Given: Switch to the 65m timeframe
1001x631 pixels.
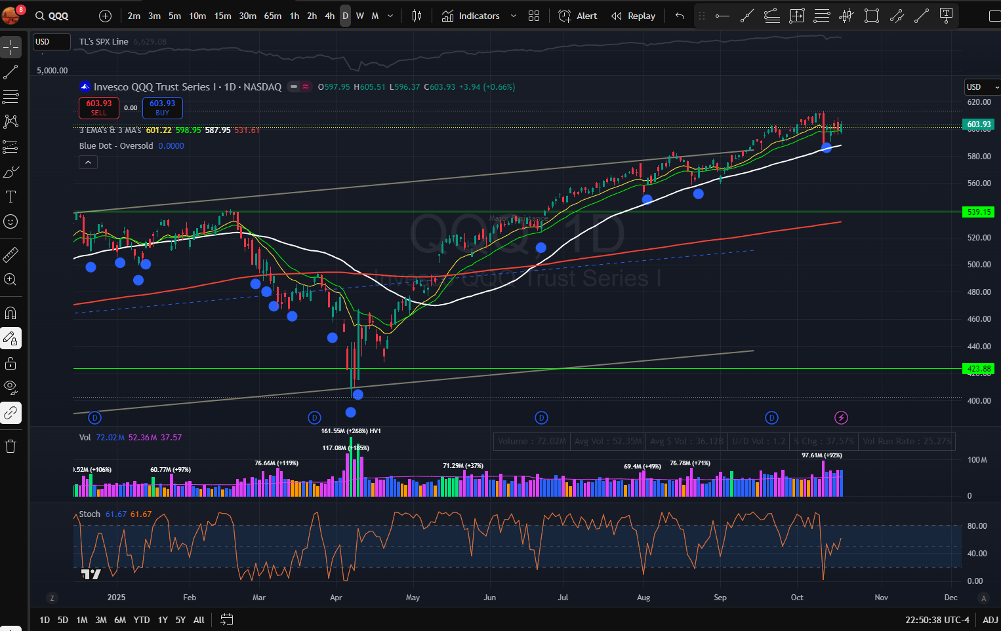Looking at the screenshot, I should 273,16.
